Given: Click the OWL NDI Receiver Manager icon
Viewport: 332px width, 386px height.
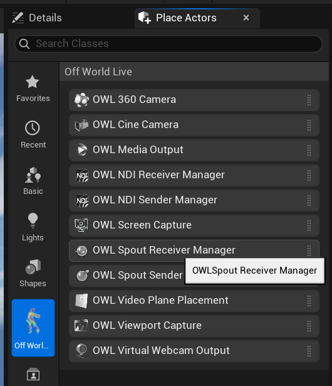Looking at the screenshot, I should pyautogui.click(x=81, y=175).
